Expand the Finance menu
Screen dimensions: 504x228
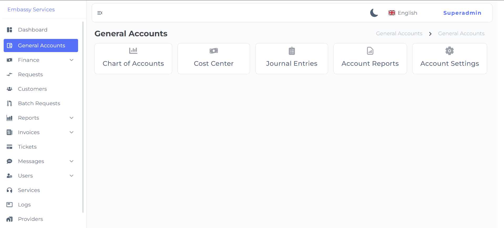28,60
